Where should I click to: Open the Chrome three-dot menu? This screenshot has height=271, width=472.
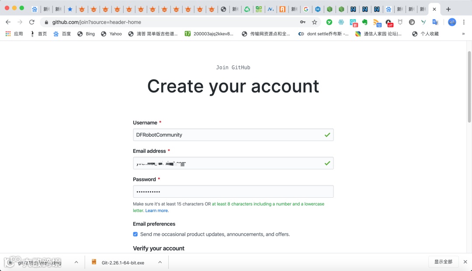pyautogui.click(x=464, y=22)
